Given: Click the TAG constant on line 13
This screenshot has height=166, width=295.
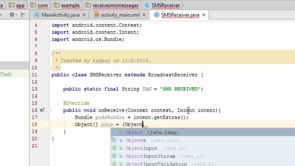Looking at the screenshot, I should click(x=147, y=89).
